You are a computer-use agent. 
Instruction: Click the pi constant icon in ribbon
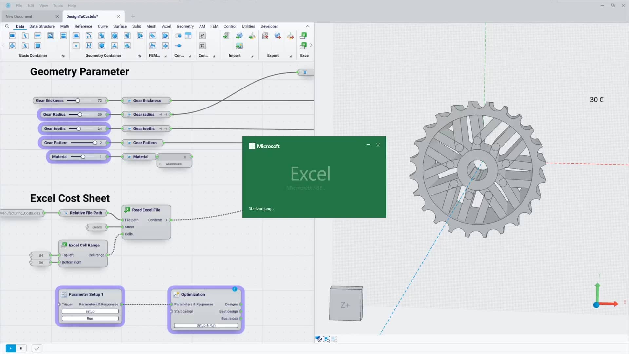(202, 46)
